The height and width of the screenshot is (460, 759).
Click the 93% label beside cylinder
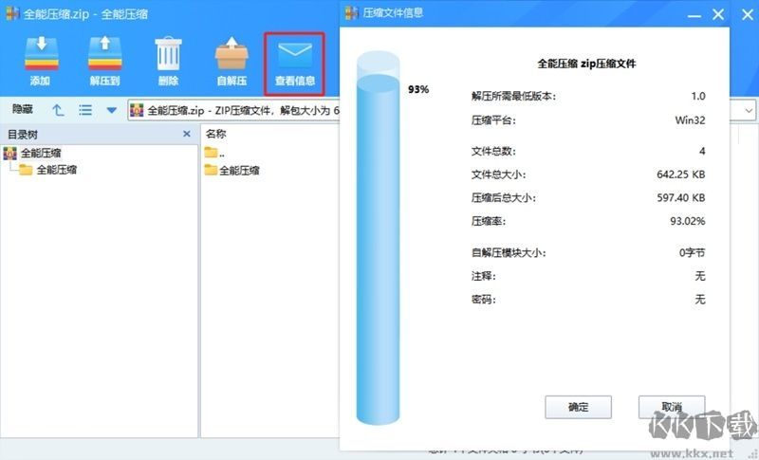pos(418,89)
